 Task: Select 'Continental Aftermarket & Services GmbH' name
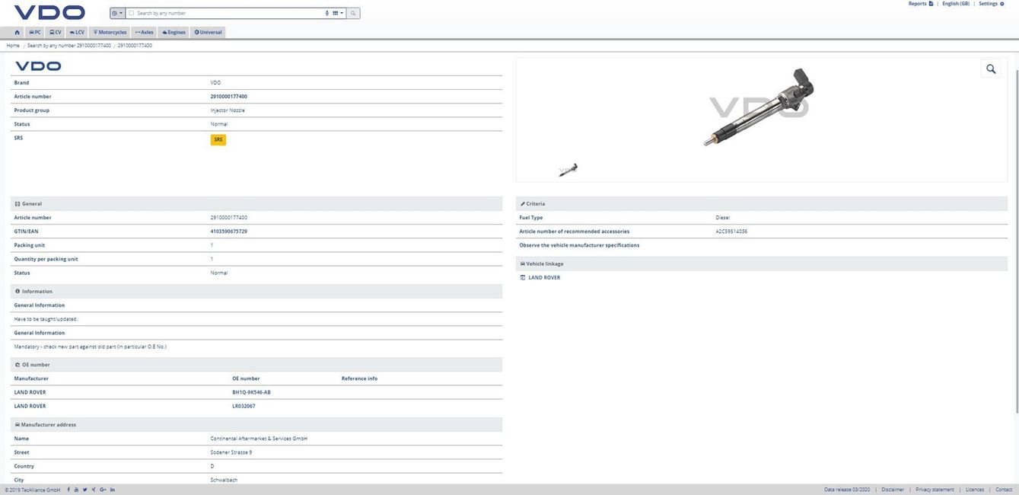(259, 439)
